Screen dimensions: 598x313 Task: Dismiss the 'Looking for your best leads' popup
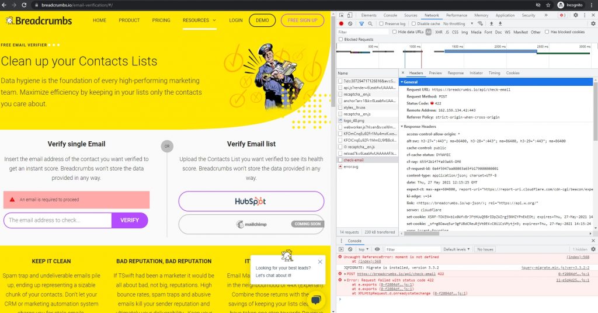coord(320,262)
